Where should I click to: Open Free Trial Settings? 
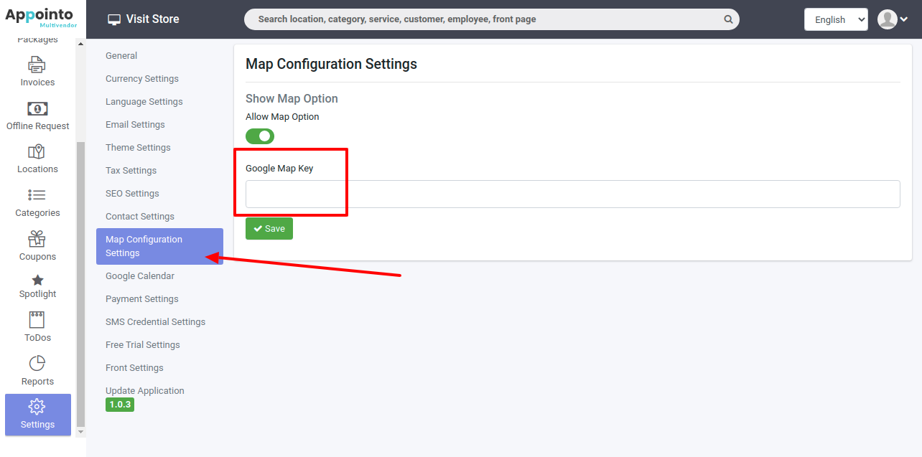(x=143, y=345)
